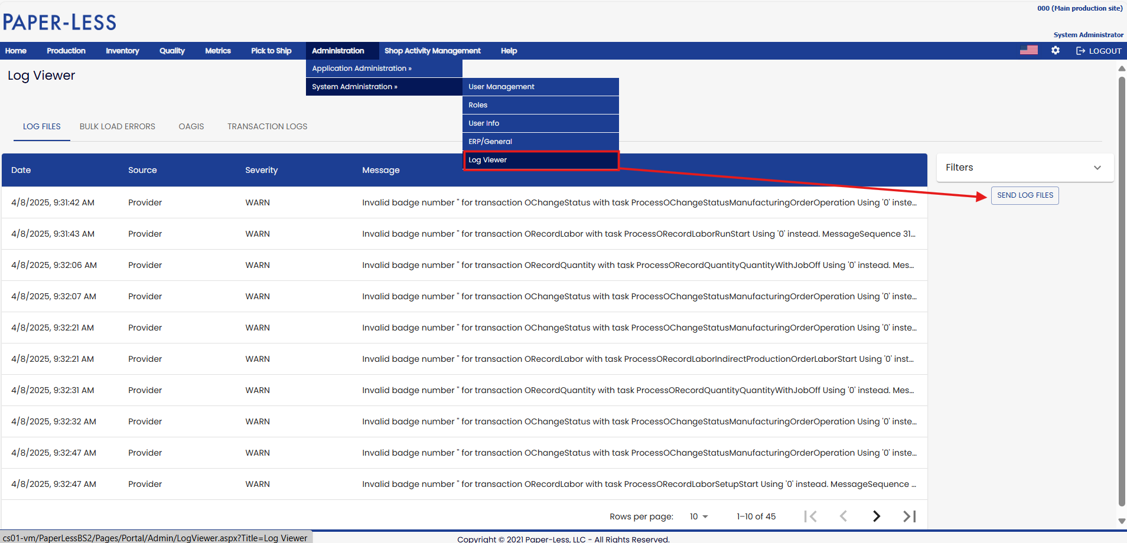The height and width of the screenshot is (543, 1127).
Task: Select Log Viewer from the submenu
Action: (x=540, y=160)
